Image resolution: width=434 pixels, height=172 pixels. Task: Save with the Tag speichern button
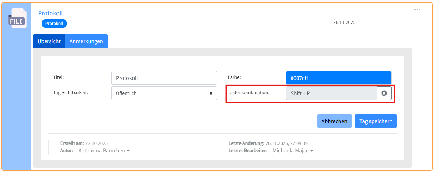pyautogui.click(x=375, y=121)
